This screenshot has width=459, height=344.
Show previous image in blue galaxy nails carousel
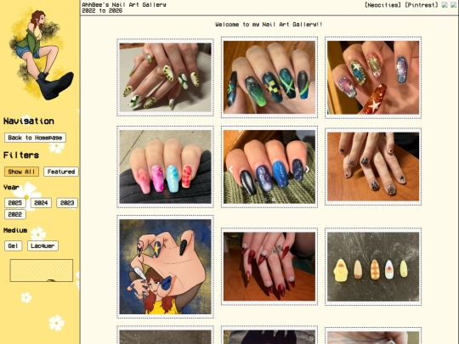(x=230, y=169)
